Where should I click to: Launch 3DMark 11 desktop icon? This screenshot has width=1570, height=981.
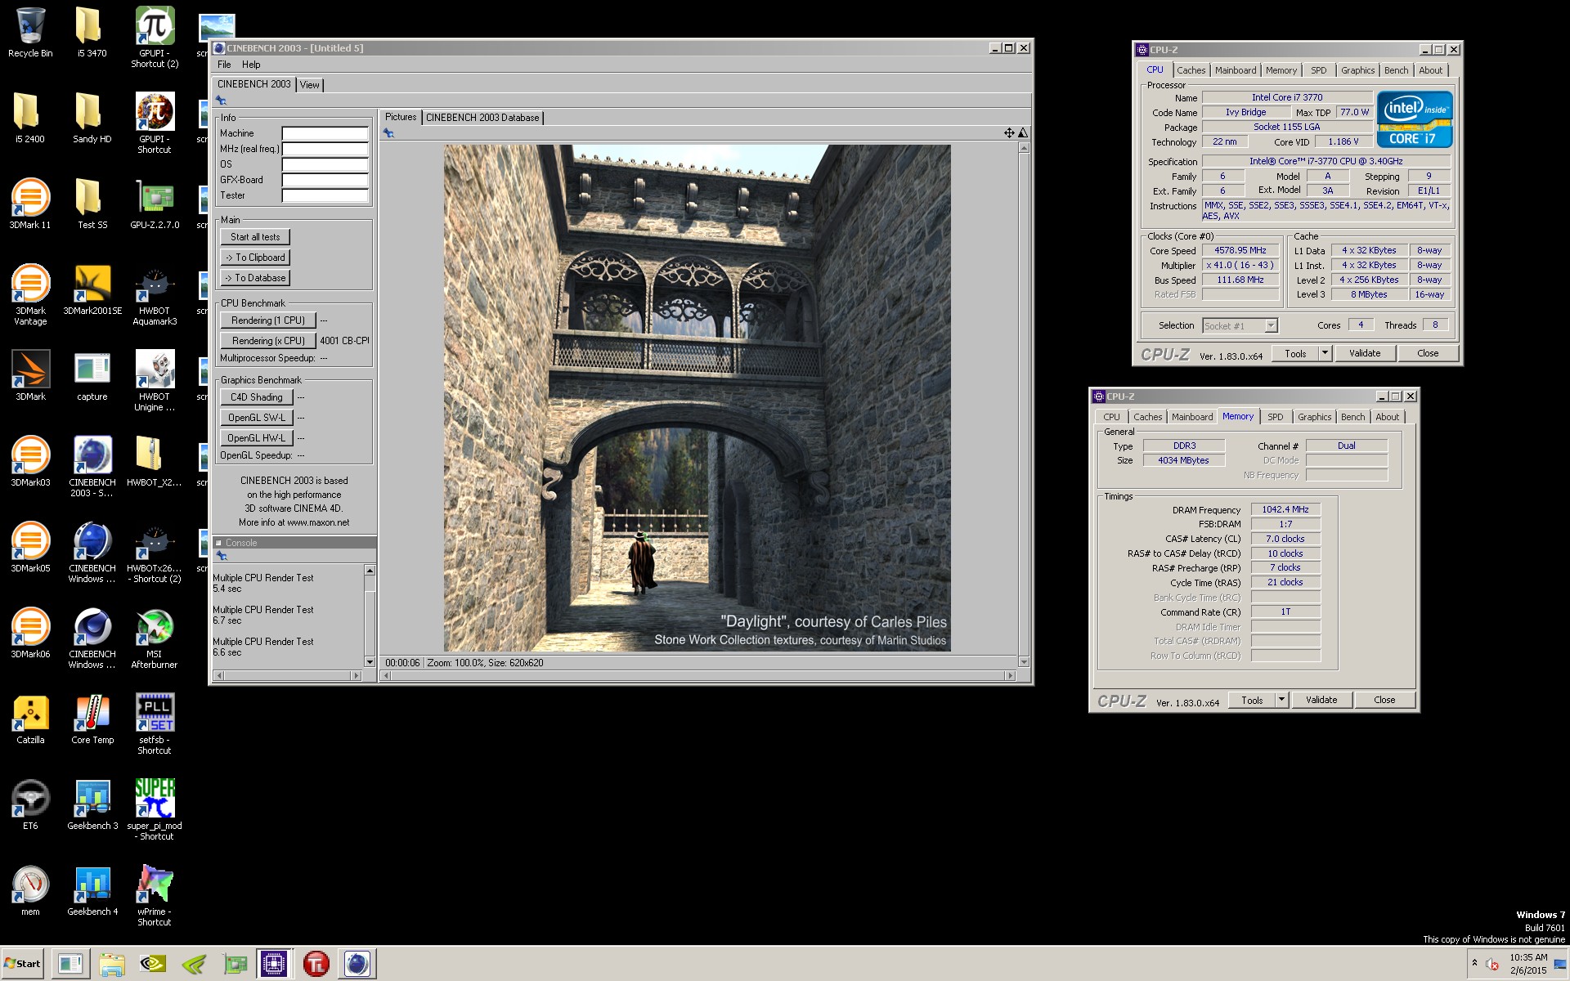[x=30, y=204]
